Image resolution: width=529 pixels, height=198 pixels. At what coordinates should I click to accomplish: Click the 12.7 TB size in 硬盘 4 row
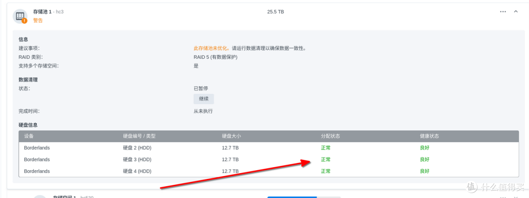pos(230,172)
